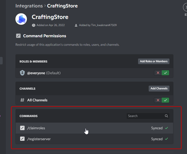Click the /registerserver slash command icon
This screenshot has width=187, height=154.
[x=22, y=139]
